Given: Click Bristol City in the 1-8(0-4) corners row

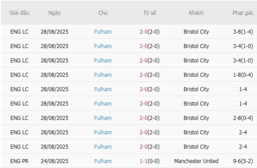Looking at the screenshot, I should (196, 75).
